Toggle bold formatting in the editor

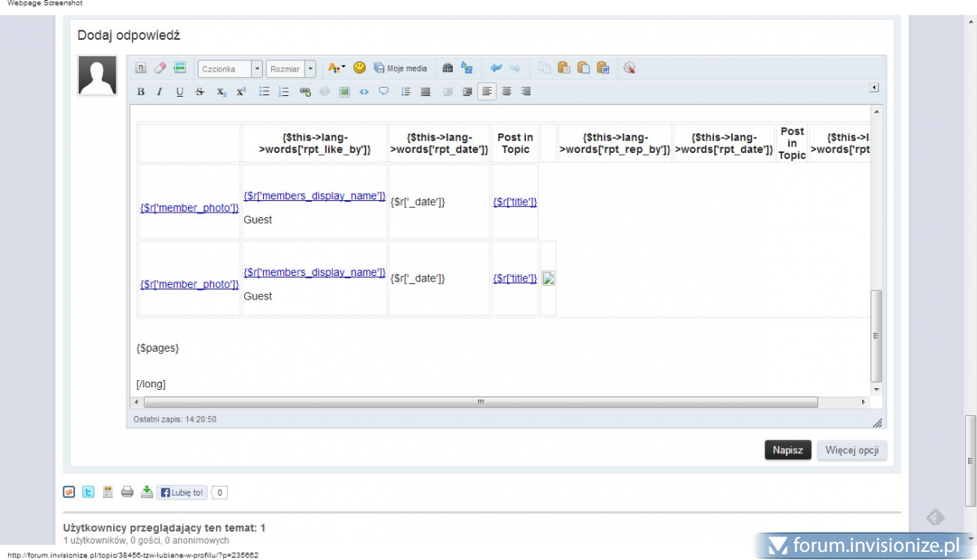click(x=141, y=92)
